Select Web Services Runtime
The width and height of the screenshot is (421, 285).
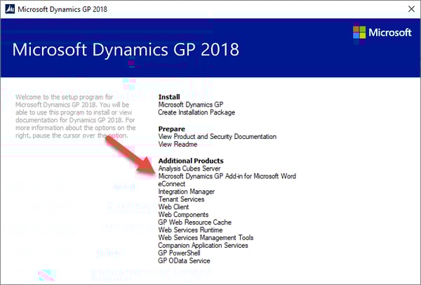click(190, 230)
